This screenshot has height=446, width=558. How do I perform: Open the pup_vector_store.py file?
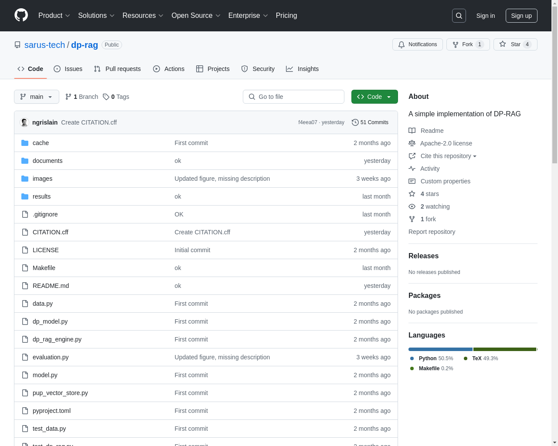pyautogui.click(x=60, y=393)
